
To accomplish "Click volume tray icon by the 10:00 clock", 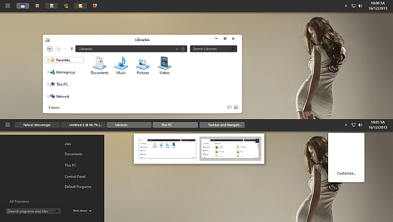I will point(360,6).
